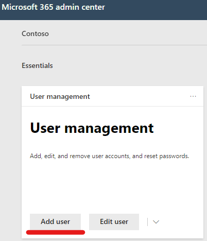207x241 pixels.
Task: Click the small User management card header
Action: tap(60, 96)
